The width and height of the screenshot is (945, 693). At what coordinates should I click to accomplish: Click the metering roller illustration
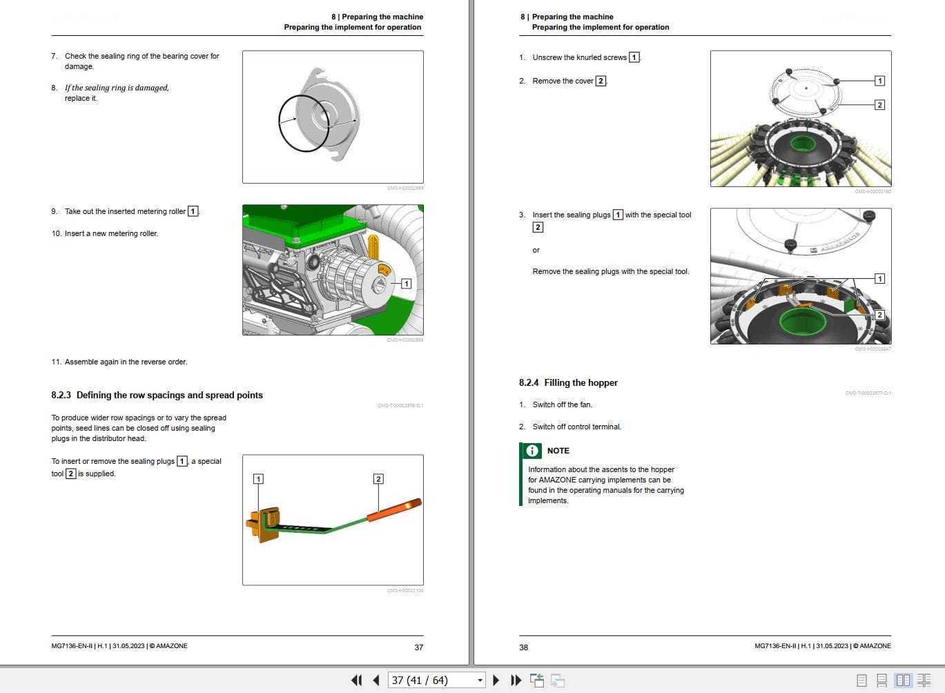(333, 270)
